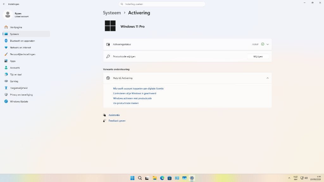The image size is (324, 182).
Task: Open the clock and date flyout
Action: [x=315, y=178]
